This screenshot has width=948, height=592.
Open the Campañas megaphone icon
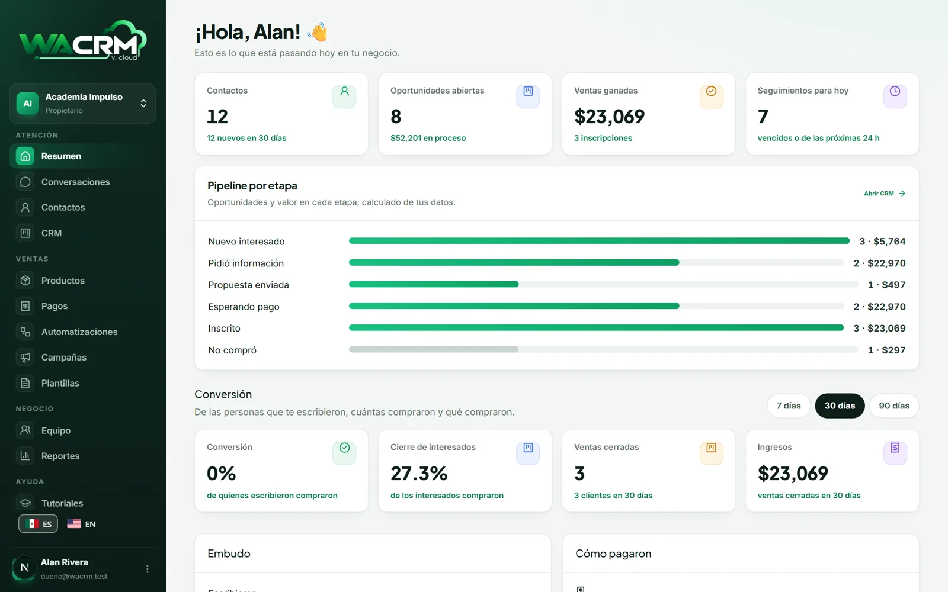[25, 358]
